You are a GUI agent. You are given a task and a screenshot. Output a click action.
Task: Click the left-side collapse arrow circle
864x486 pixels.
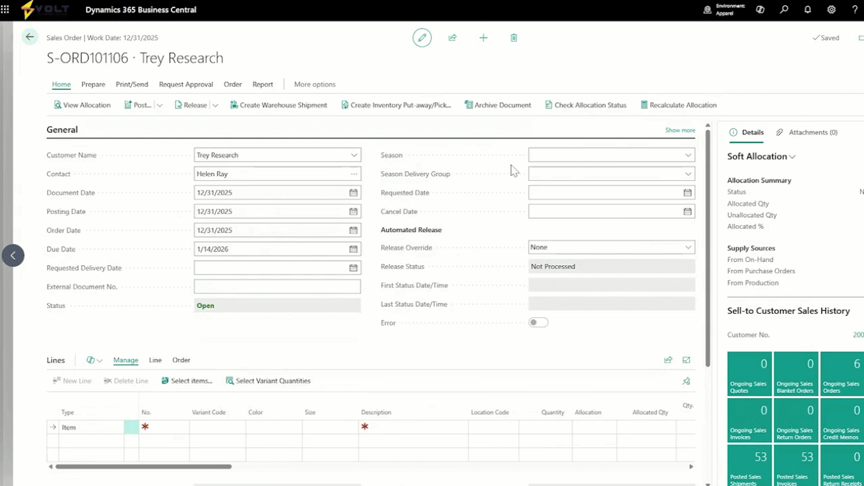click(13, 255)
